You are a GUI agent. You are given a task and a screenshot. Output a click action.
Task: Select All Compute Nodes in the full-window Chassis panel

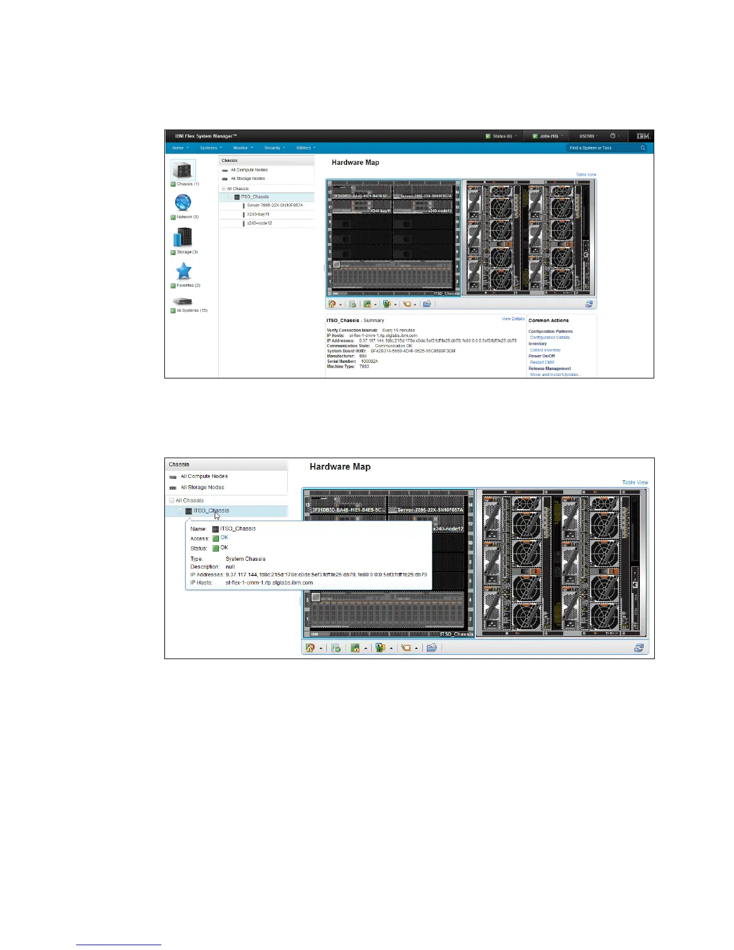point(249,170)
